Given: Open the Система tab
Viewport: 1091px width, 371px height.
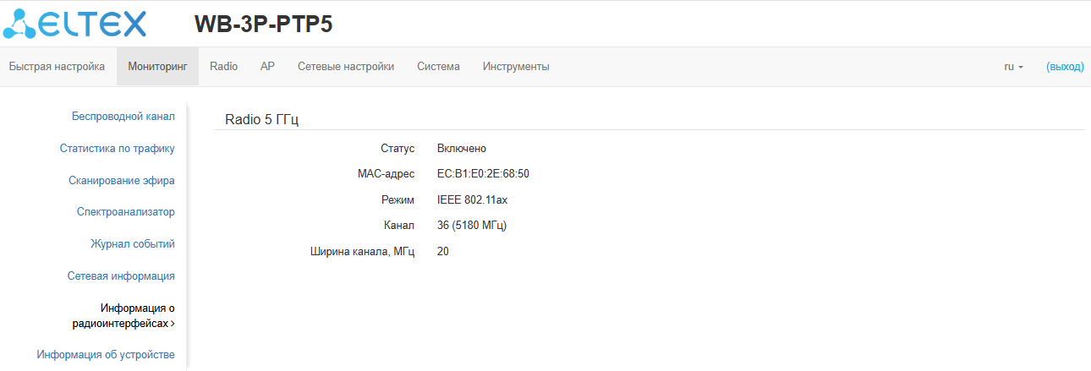Looking at the screenshot, I should click(438, 67).
